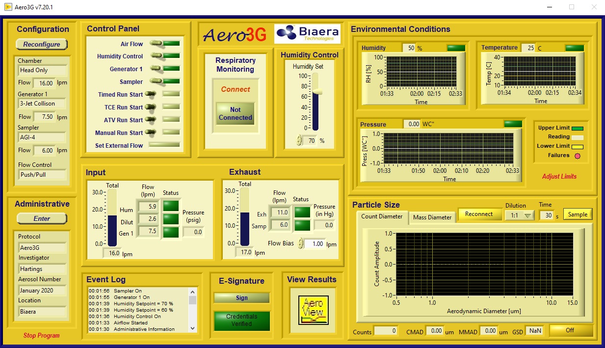Switch to the Mass Diameter tab
The image size is (605, 348).
pos(432,217)
